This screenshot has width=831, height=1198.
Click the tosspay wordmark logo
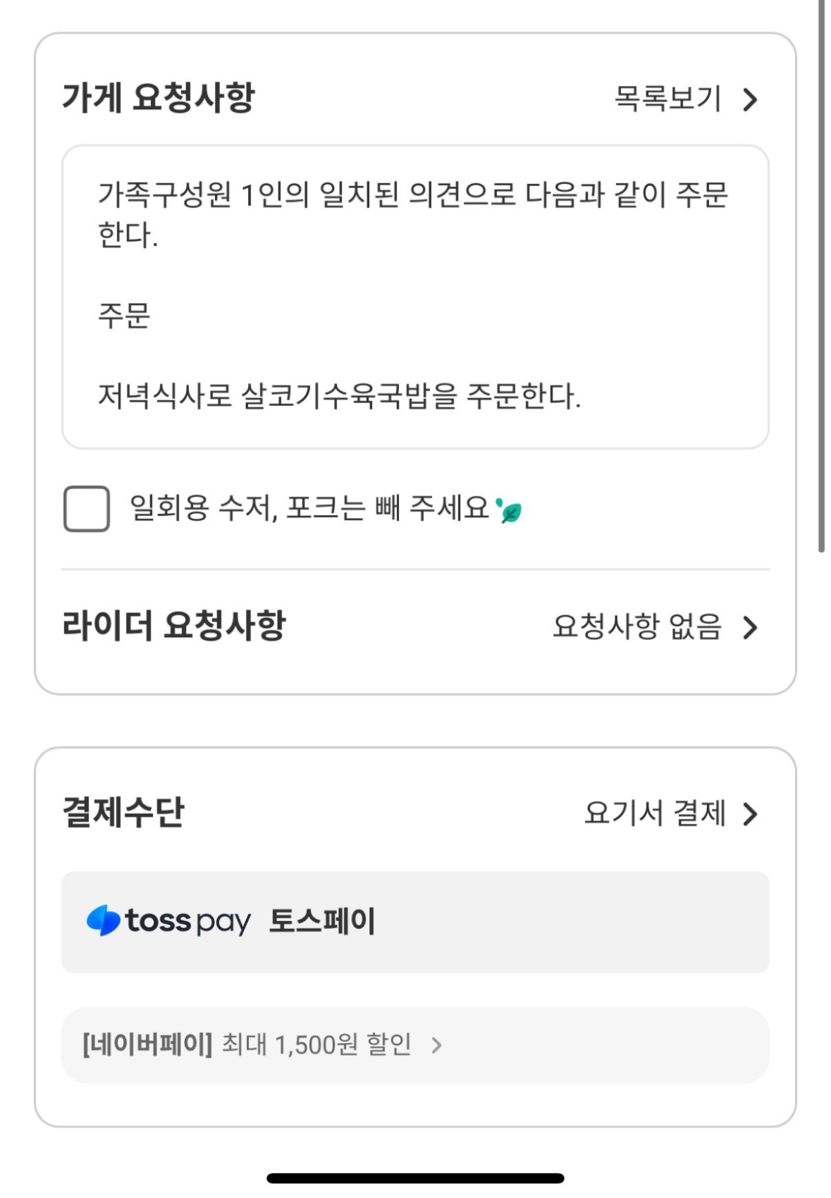(187, 921)
